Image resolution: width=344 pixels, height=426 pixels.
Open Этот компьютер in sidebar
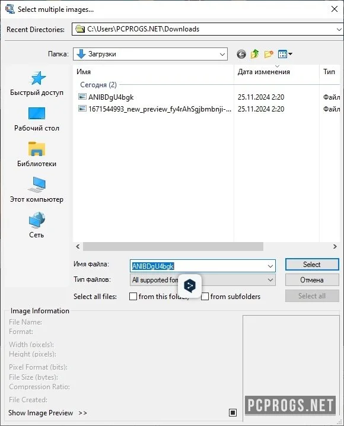point(37,190)
